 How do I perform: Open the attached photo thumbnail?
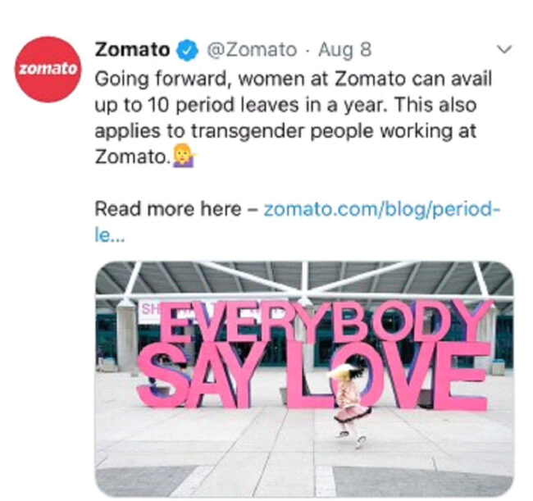coord(304,379)
